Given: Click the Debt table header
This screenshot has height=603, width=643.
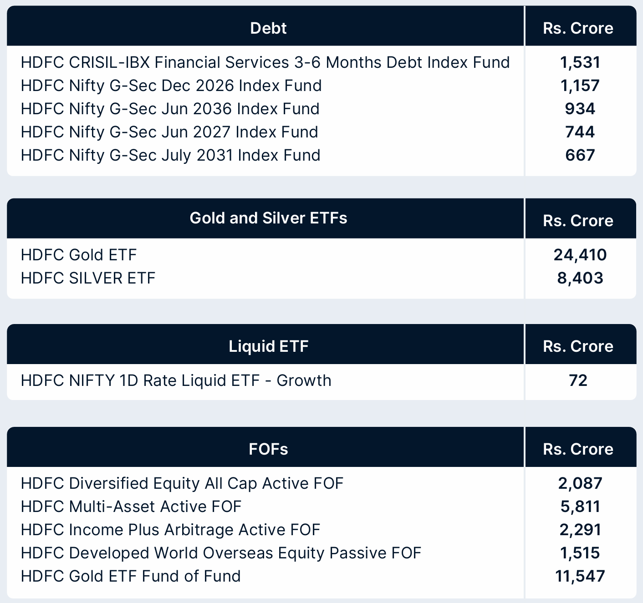Looking at the screenshot, I should [x=268, y=28].
